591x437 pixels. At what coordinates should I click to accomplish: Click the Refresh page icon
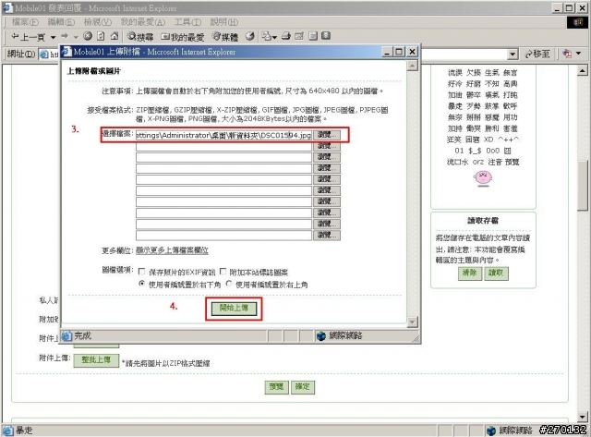click(101, 36)
